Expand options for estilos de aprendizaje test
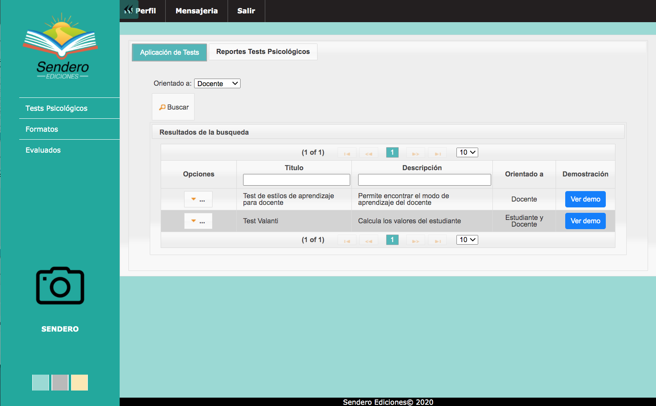This screenshot has width=656, height=406. (x=198, y=199)
